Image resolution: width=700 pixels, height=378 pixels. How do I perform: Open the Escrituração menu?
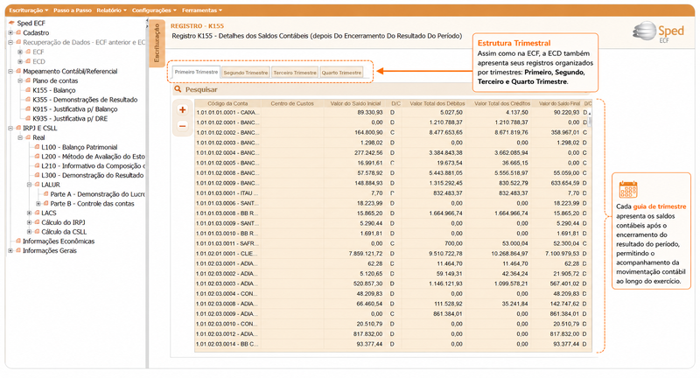click(29, 10)
